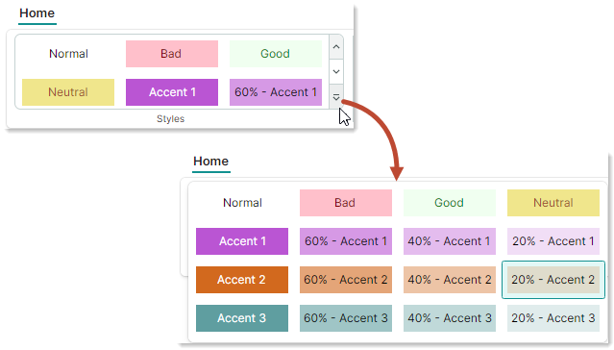Expand the full Styles gallery
Screen dimensions: 614x350
point(336,97)
